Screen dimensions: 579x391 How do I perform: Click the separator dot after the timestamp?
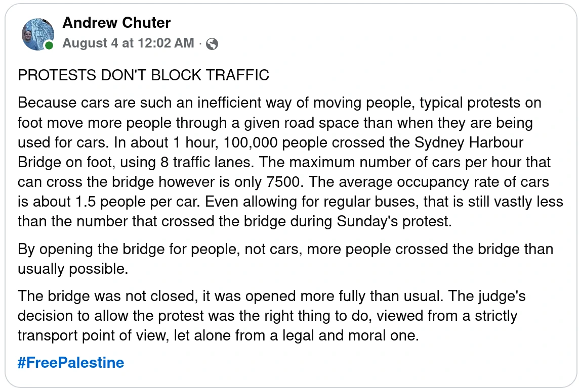coord(199,43)
